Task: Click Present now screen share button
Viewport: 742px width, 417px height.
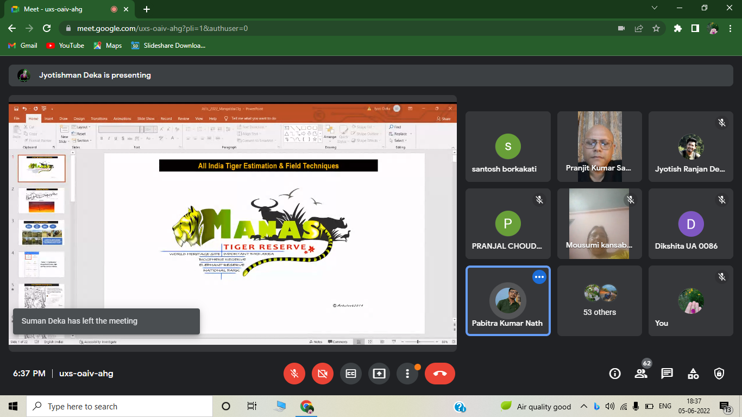Action: tap(379, 374)
